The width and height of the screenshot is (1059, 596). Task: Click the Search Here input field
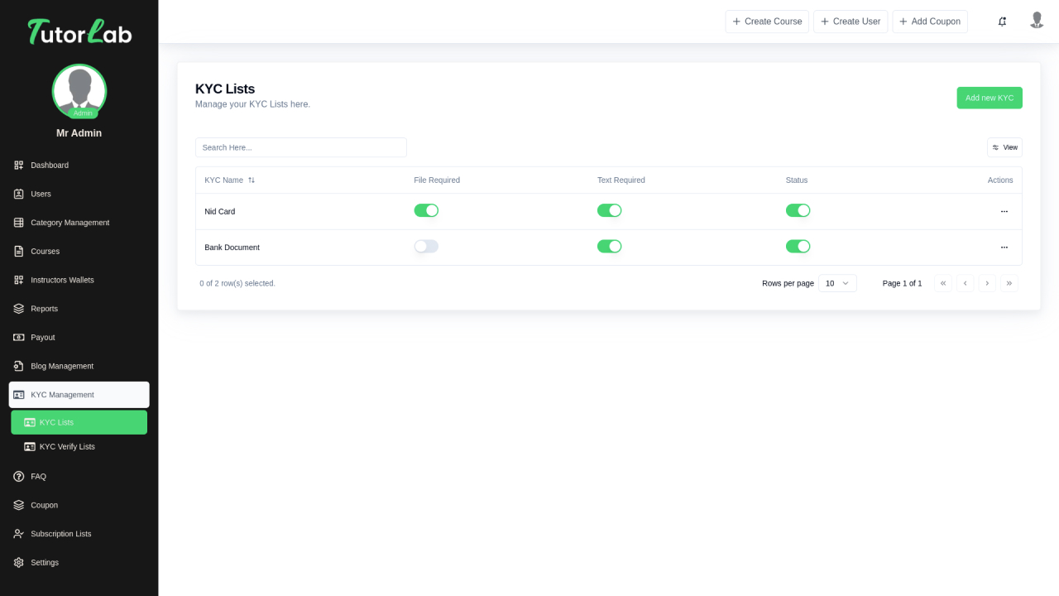click(x=301, y=147)
